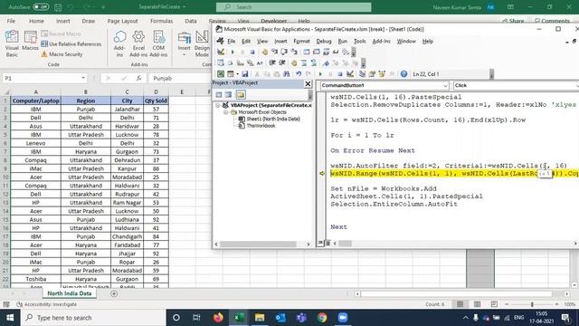Image resolution: width=579 pixels, height=326 pixels.
Task: Switch to Full Module View at code window bottom
Action: point(327,243)
